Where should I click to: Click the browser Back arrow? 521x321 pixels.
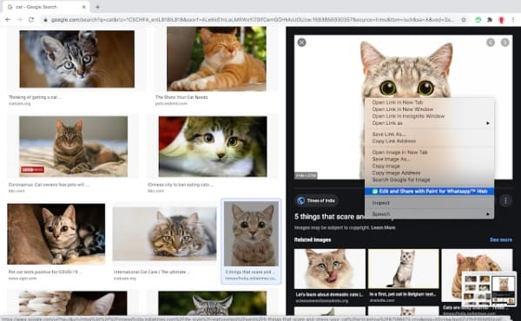pos(8,20)
